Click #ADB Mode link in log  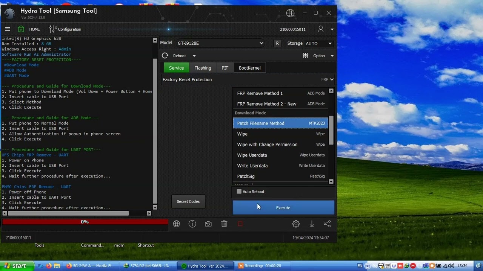coord(15,70)
